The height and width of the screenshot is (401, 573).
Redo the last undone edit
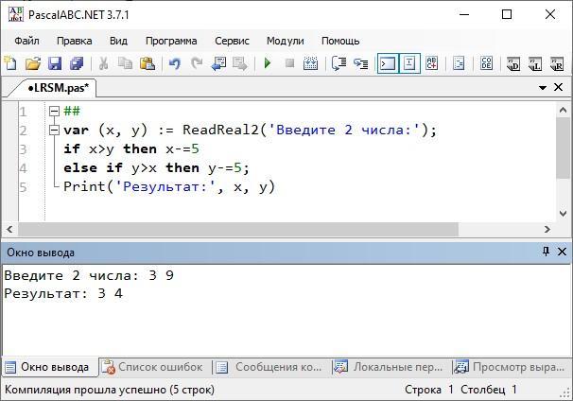pos(197,63)
